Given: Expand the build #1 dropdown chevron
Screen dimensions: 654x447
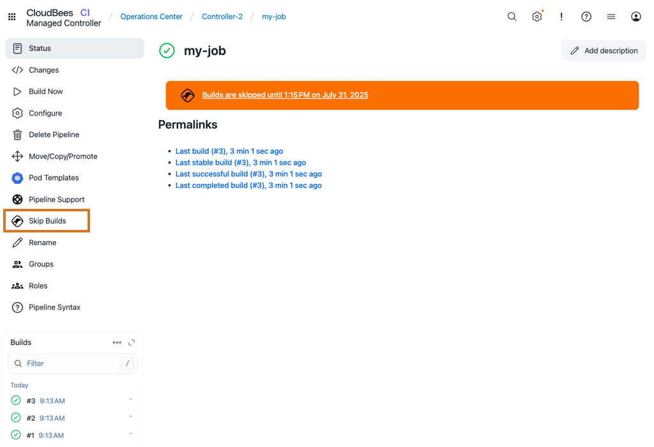Looking at the screenshot, I should [x=130, y=434].
